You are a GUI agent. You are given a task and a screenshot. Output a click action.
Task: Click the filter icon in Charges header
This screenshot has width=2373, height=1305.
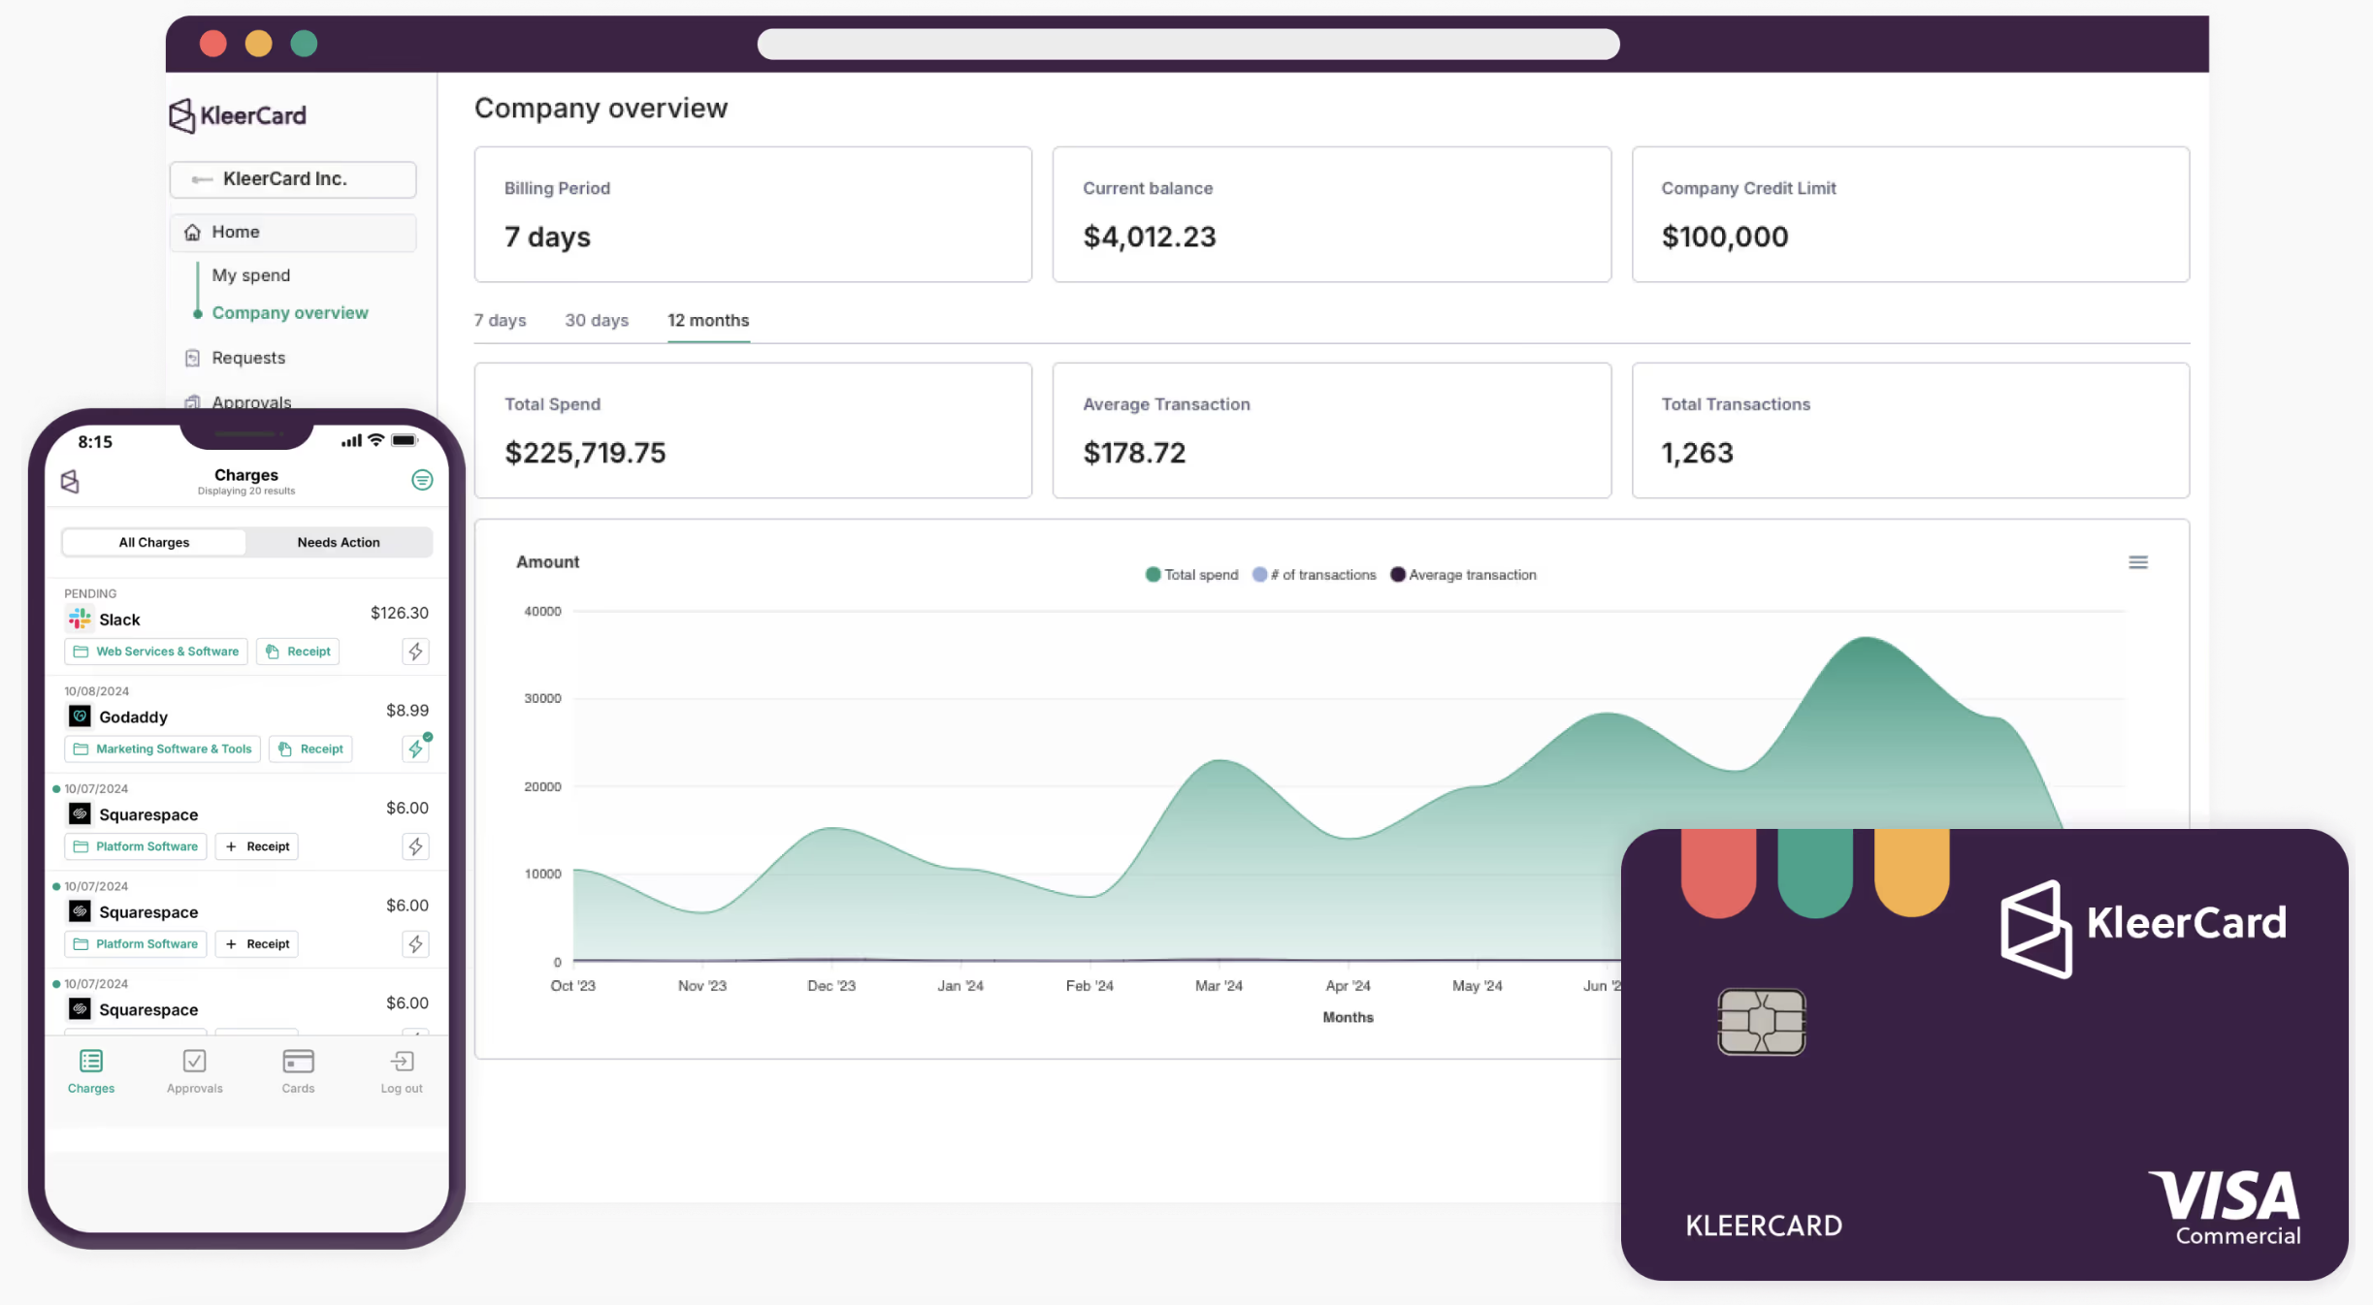point(422,480)
